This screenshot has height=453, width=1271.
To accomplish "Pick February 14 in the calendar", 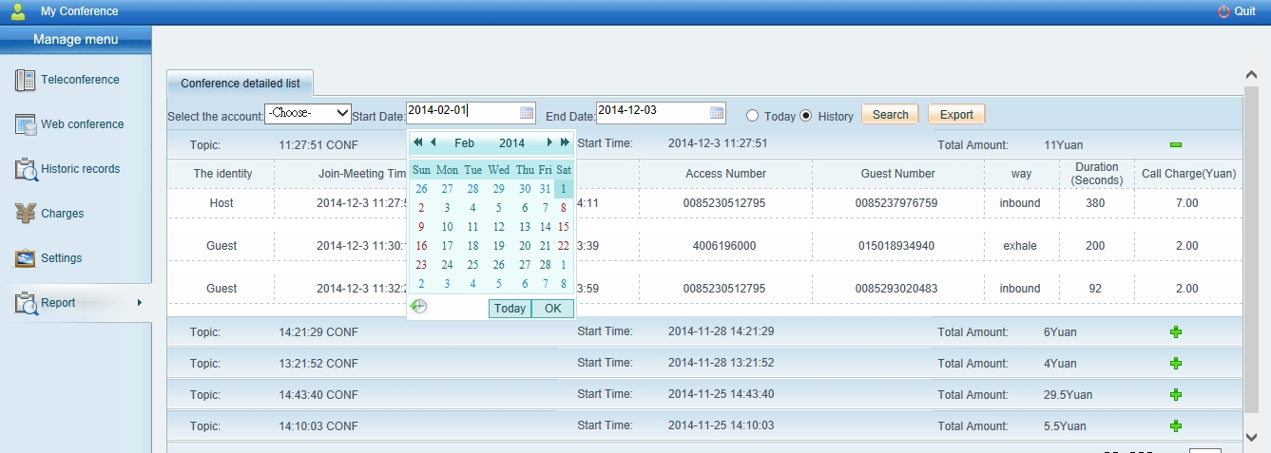I will [x=546, y=227].
